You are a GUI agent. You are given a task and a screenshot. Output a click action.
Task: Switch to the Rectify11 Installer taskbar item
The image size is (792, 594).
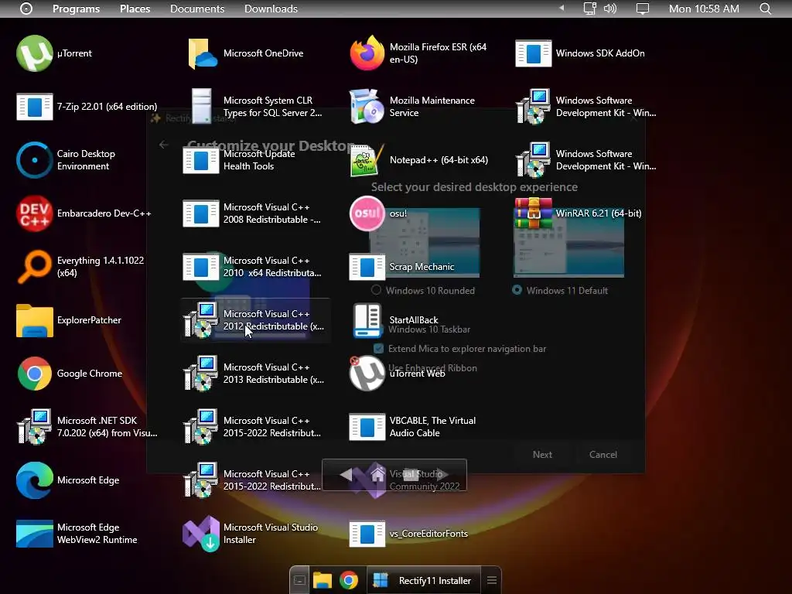tap(422, 580)
